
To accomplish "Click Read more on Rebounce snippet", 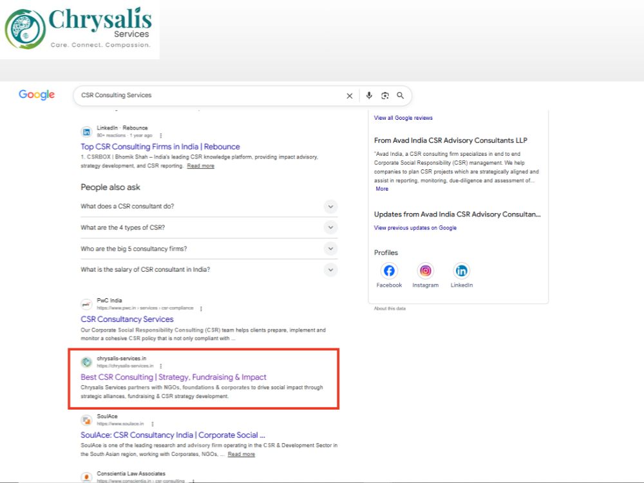I will point(200,166).
